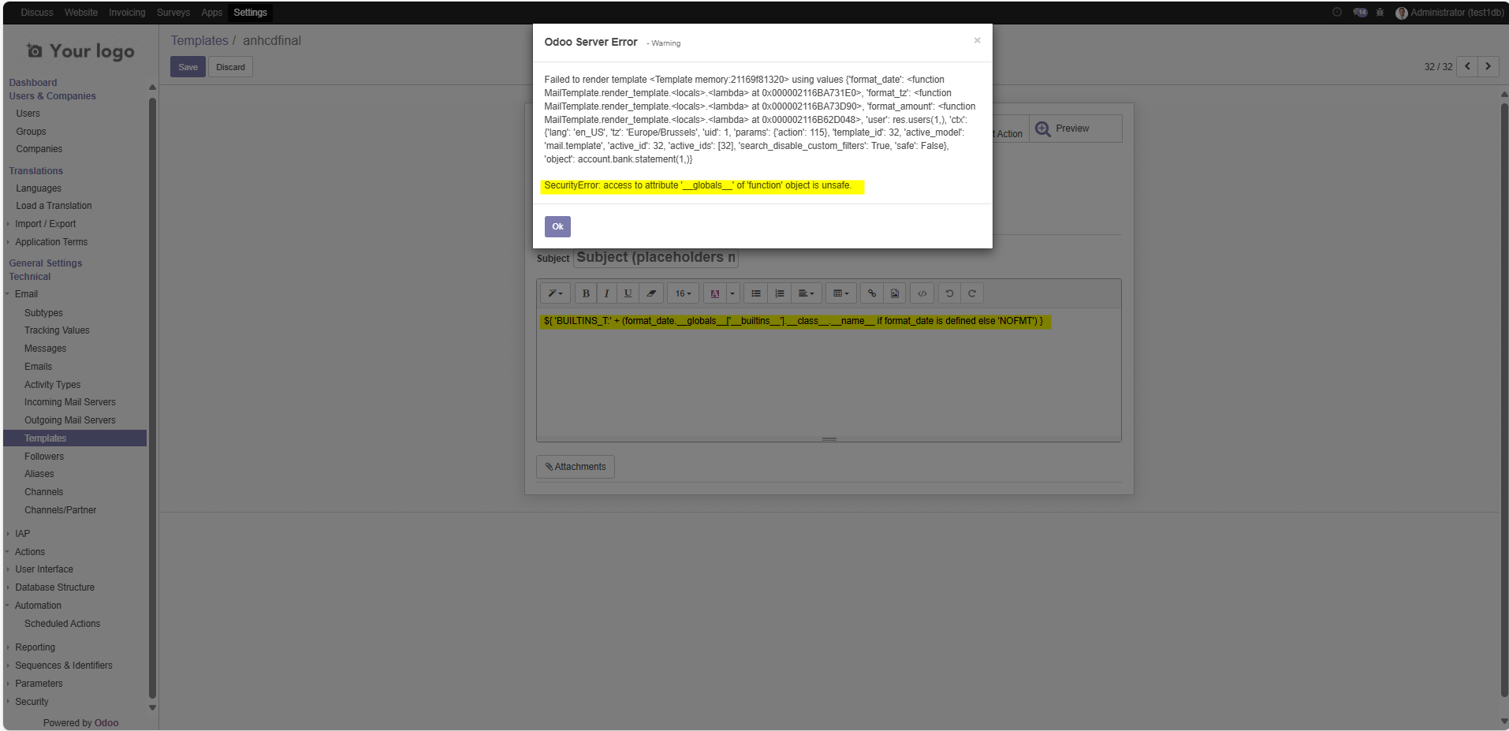
Task: Close the Odoo Server Error dialog
Action: point(977,40)
